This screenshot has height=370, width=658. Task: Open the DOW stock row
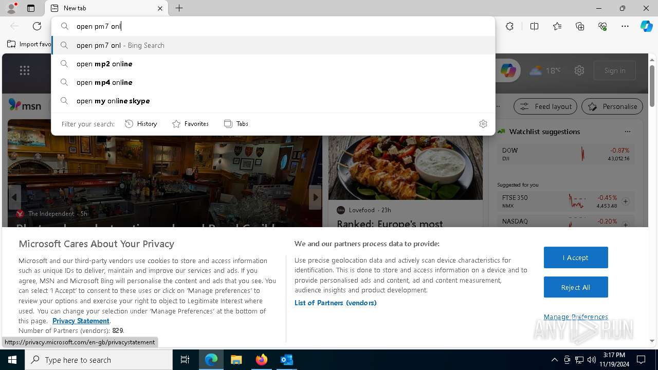click(x=565, y=154)
